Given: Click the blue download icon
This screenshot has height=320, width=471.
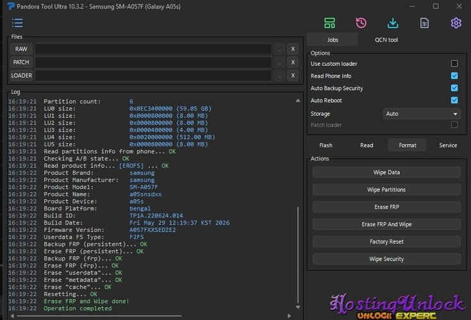Looking at the screenshot, I should 393,23.
